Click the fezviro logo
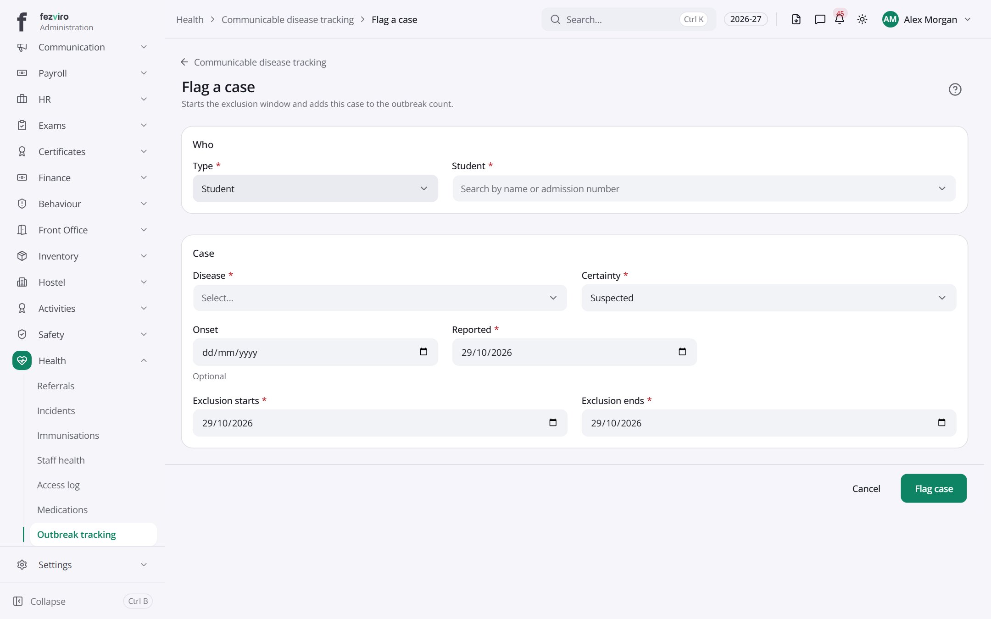This screenshot has width=991, height=619. (22, 22)
